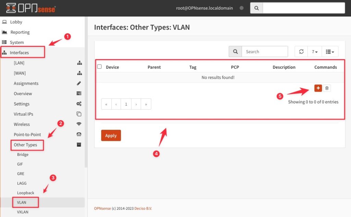Open Virtual IPs

[x=23, y=114]
